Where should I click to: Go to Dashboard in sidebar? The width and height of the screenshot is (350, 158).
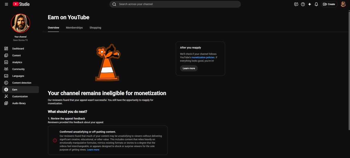pyautogui.click(x=18, y=49)
